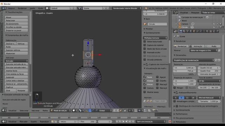
Task: Enable Mostrar pesos checkbox
Action: pos(144,92)
